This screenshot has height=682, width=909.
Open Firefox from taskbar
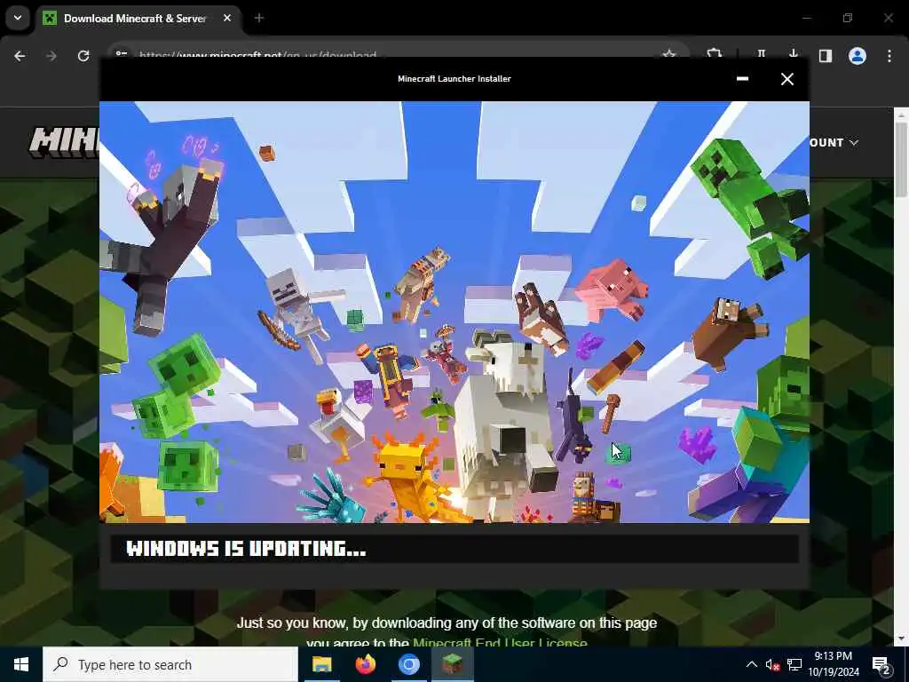click(365, 664)
